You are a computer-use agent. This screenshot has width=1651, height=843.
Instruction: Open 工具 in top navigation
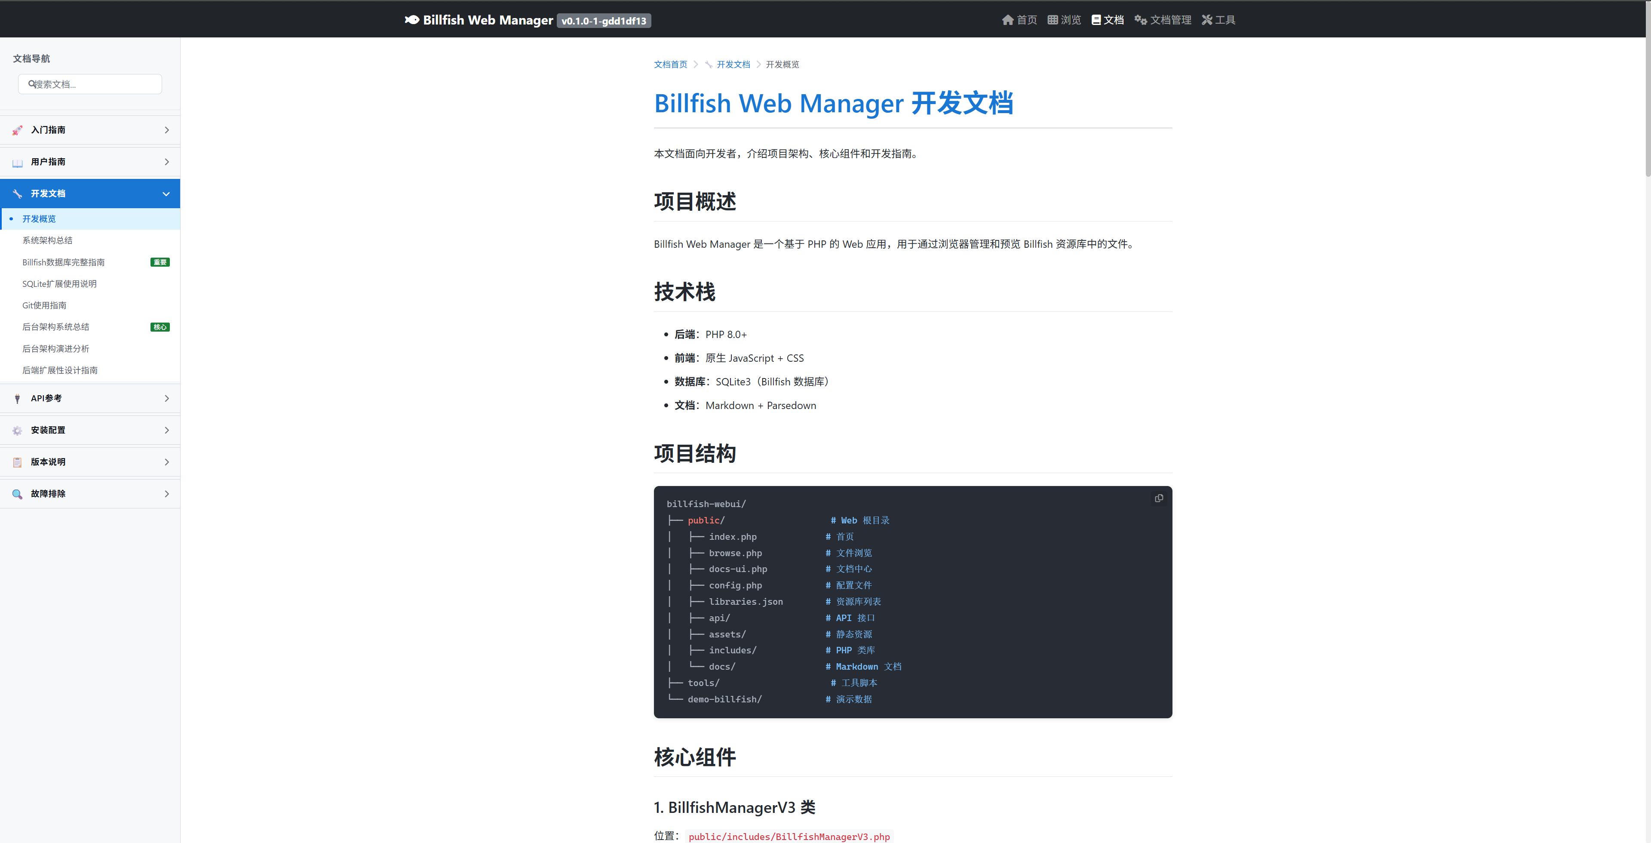tap(1218, 20)
